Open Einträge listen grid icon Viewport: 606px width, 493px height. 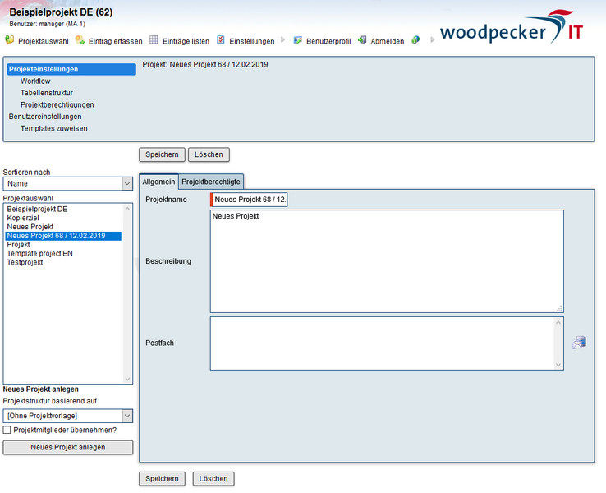(x=154, y=40)
